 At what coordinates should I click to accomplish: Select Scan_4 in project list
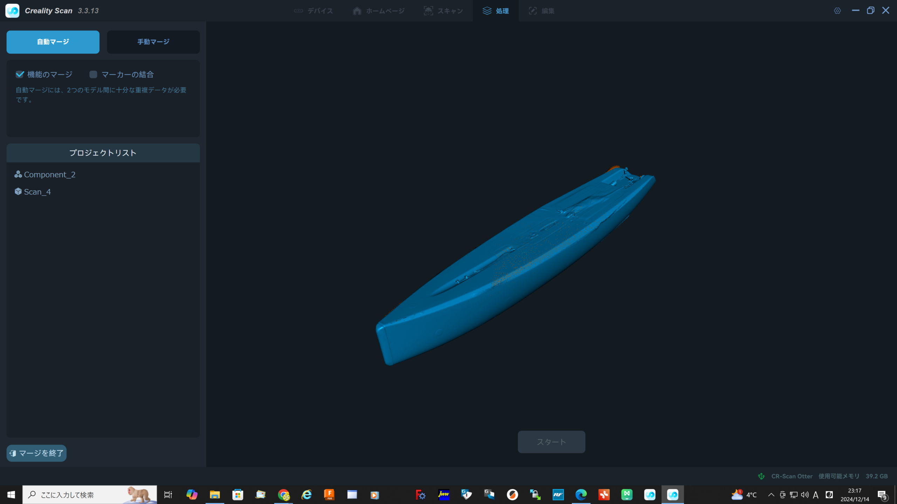(x=37, y=192)
